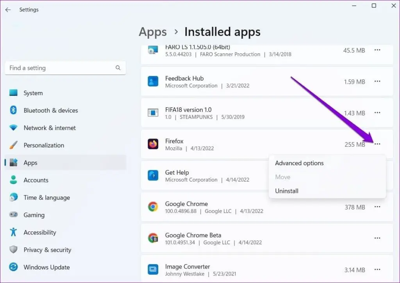Click the FARO LS disc icon
The height and width of the screenshot is (283, 400).
click(154, 50)
